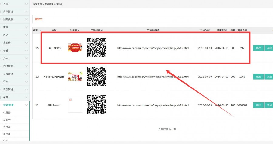Open the 微店 sidebar menu
This screenshot has height=144, width=273.
coord(15,27)
